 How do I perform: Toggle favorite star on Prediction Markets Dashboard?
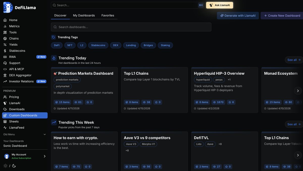pos(89,102)
